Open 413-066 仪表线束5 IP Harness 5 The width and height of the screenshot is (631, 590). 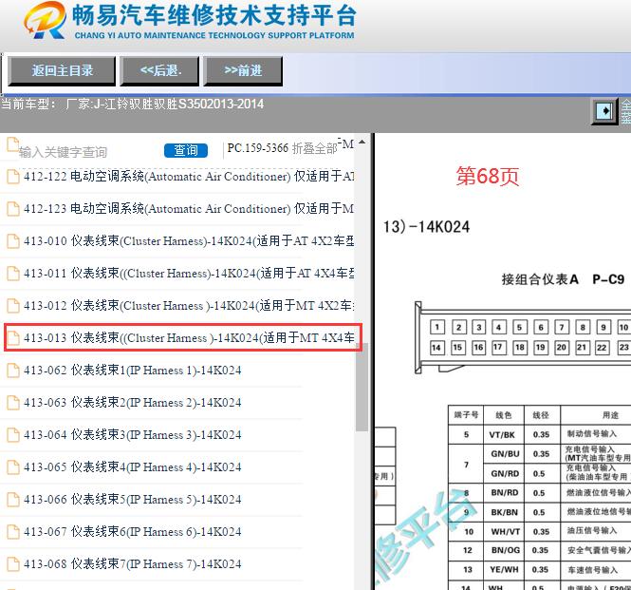(133, 499)
